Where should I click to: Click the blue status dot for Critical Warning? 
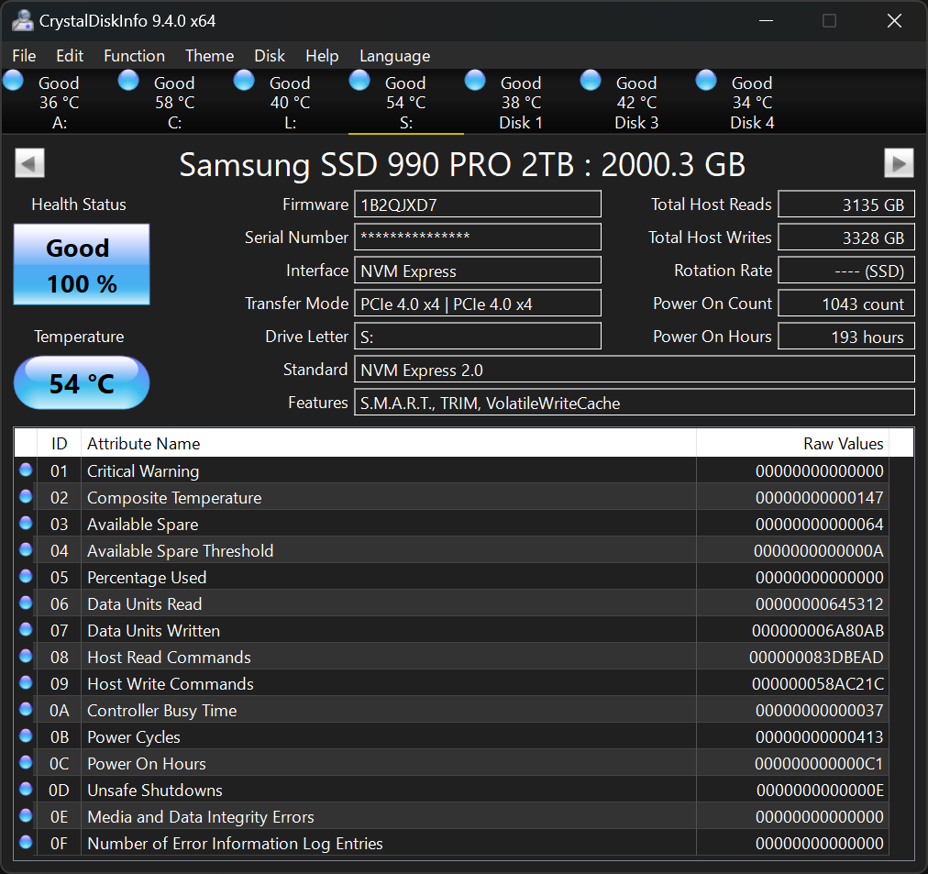click(x=27, y=470)
